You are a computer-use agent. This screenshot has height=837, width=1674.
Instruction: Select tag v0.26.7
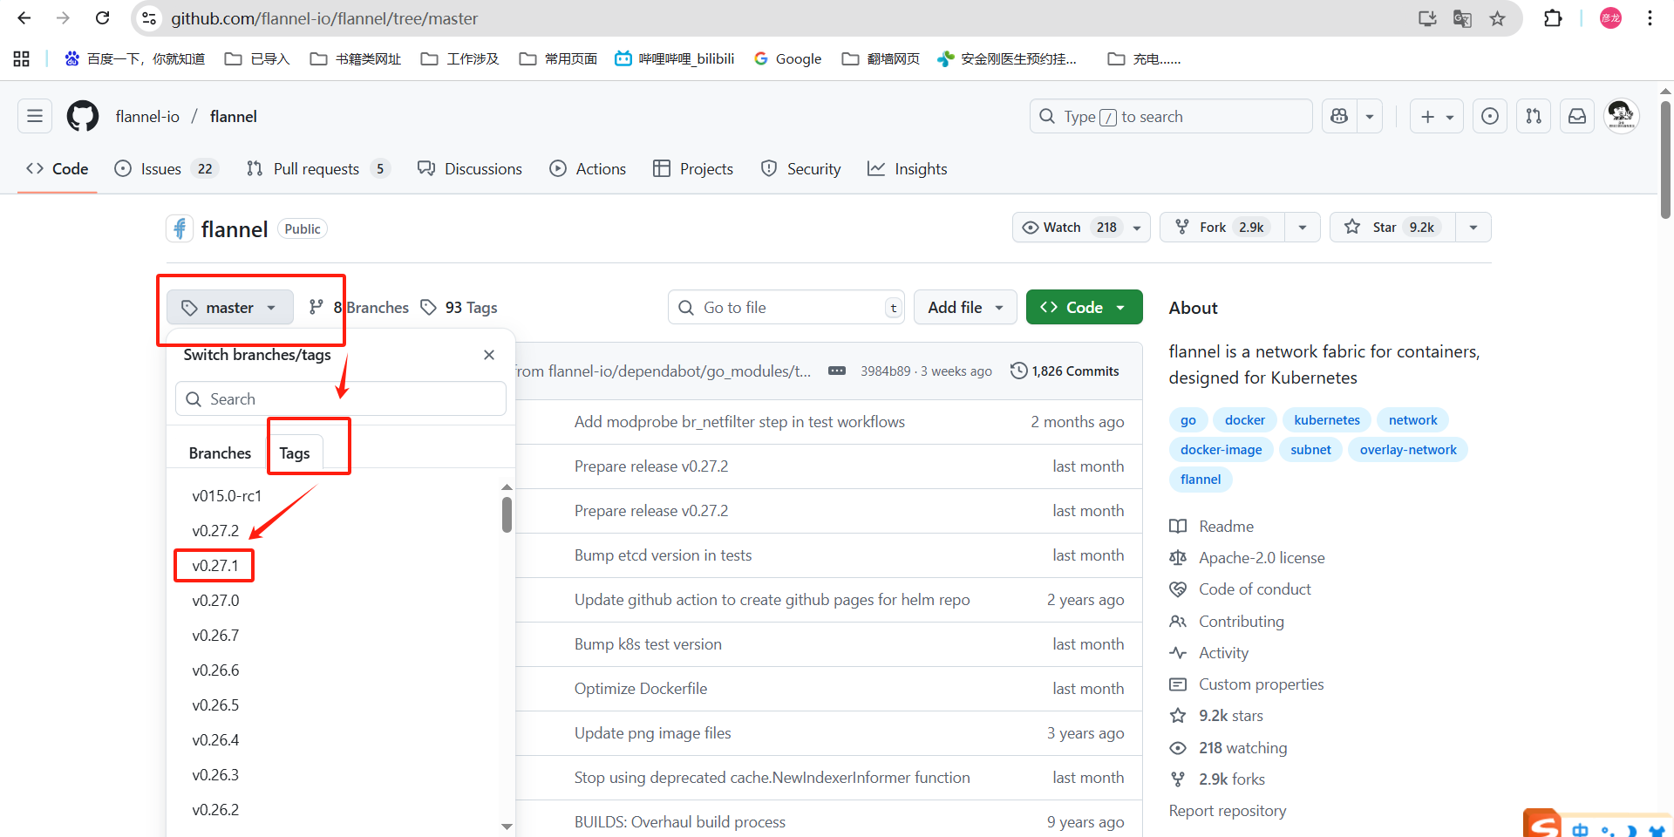(215, 635)
